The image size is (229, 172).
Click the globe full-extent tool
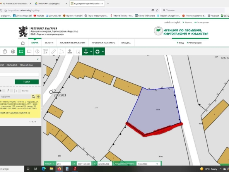(13, 52)
